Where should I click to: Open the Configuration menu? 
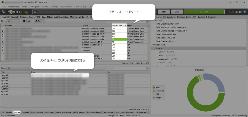pos(14,7)
